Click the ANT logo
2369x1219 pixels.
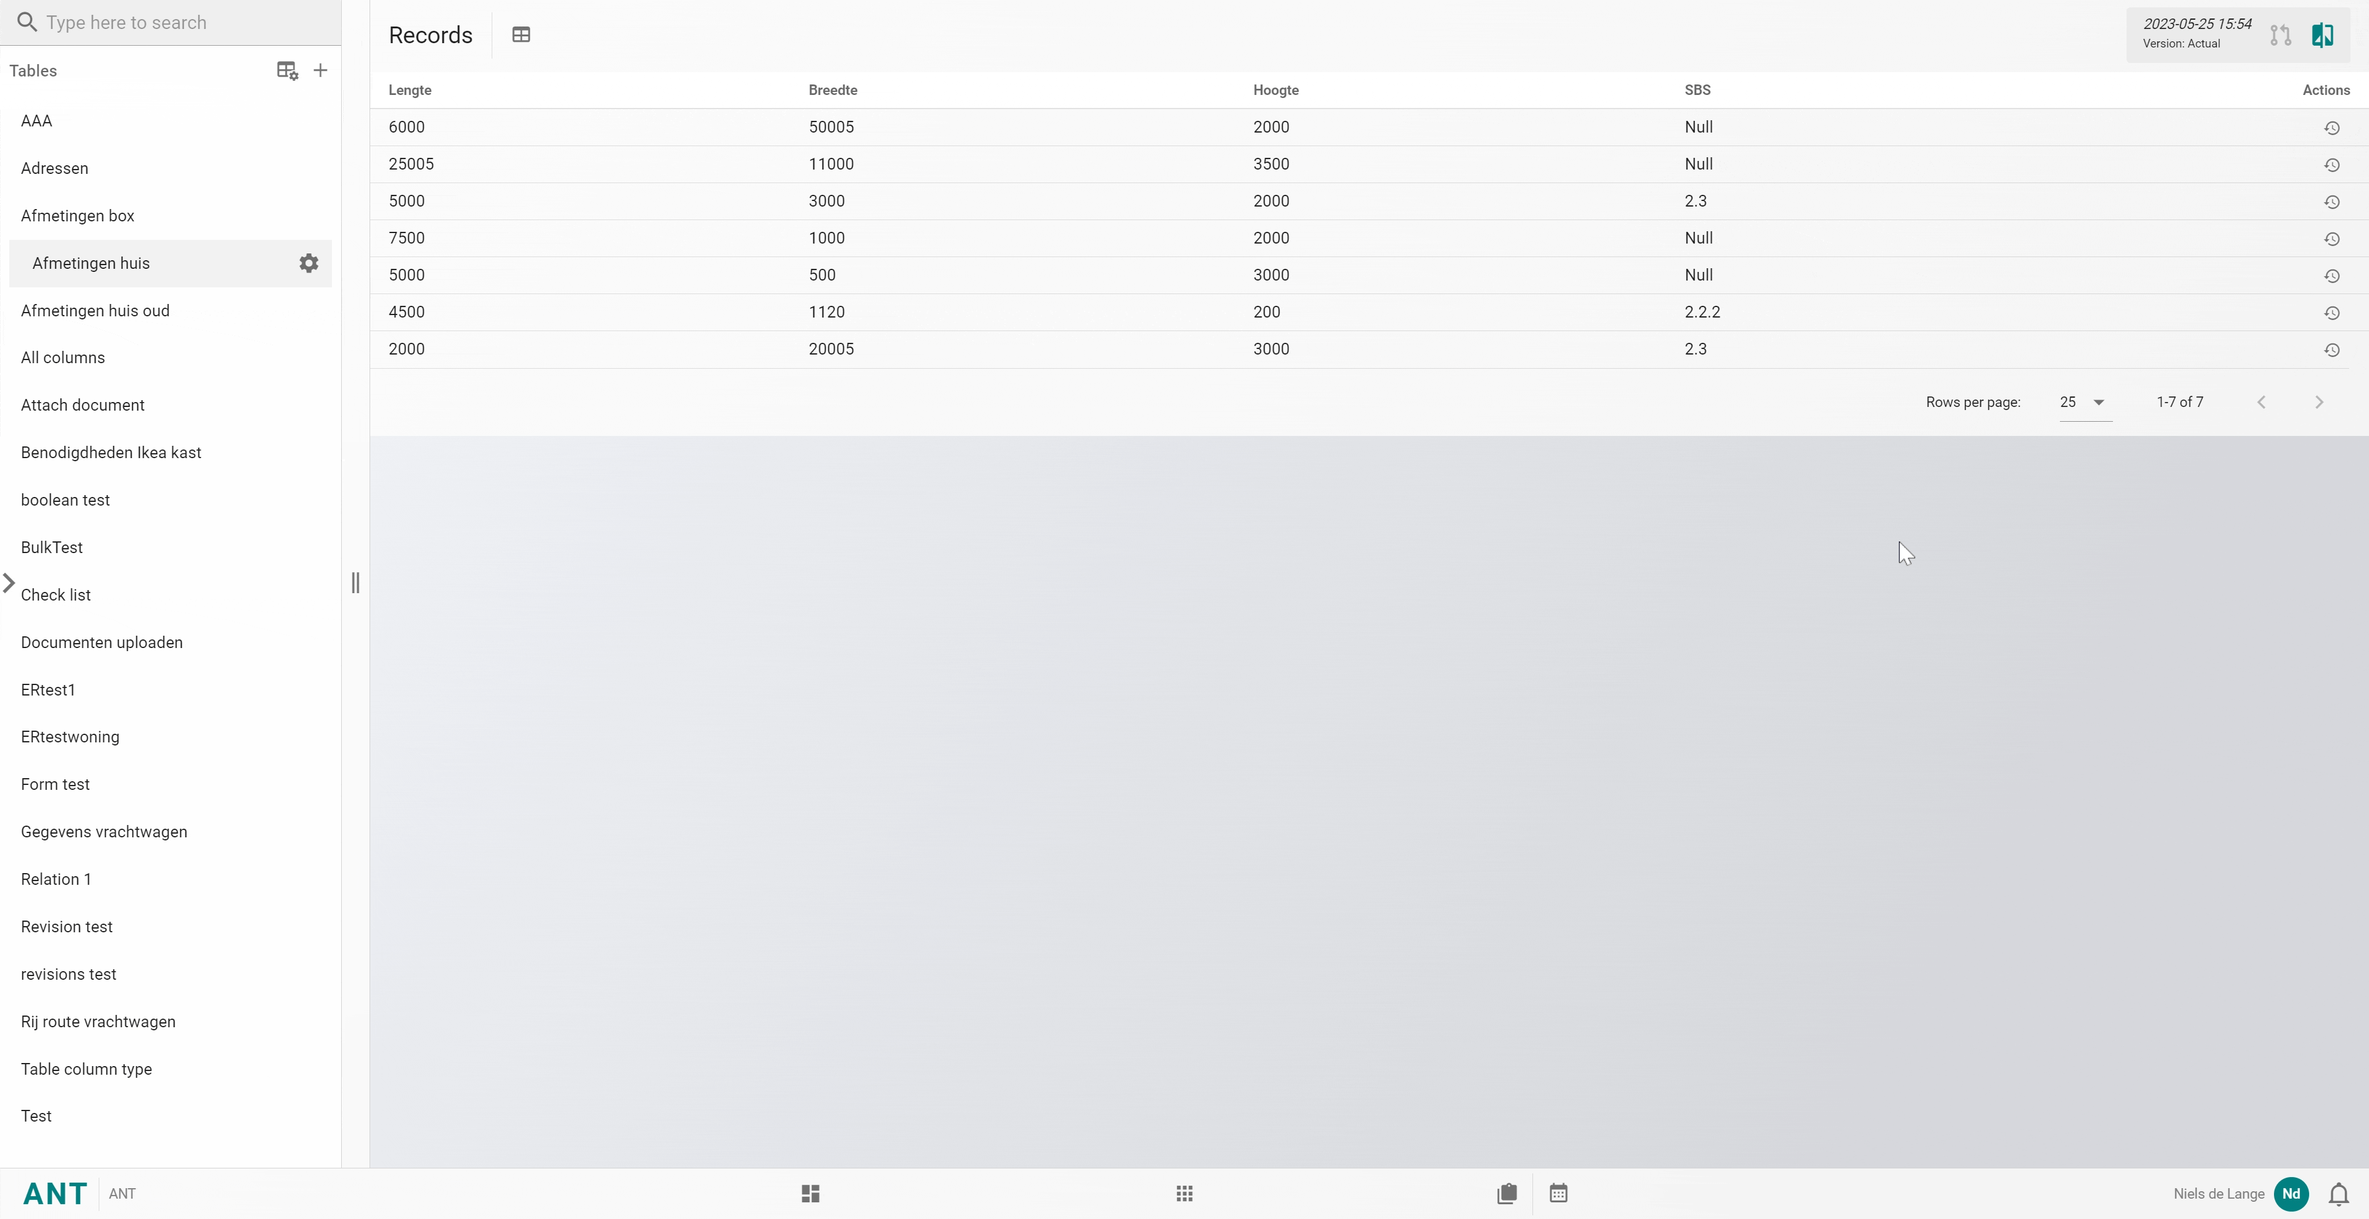(x=55, y=1193)
